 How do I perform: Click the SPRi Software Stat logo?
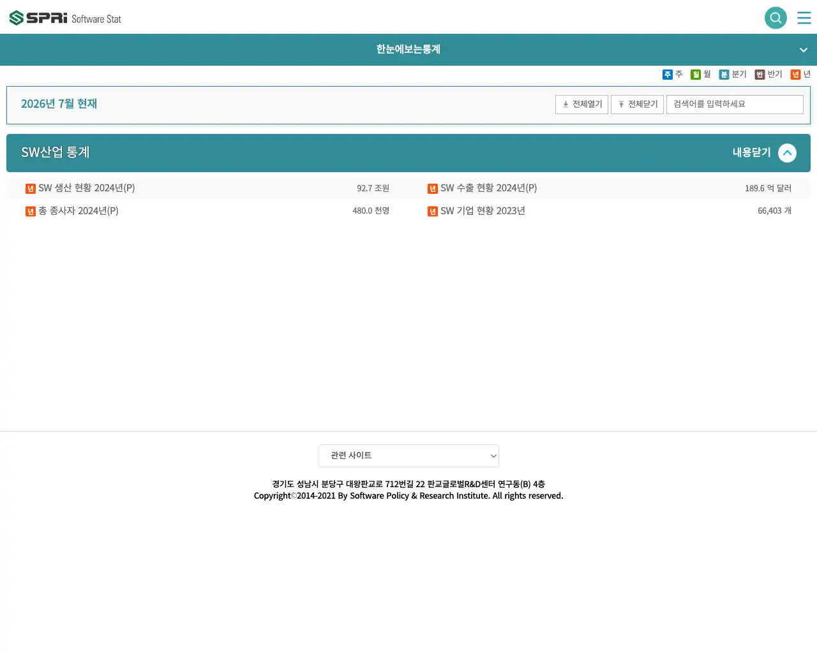[x=65, y=18]
